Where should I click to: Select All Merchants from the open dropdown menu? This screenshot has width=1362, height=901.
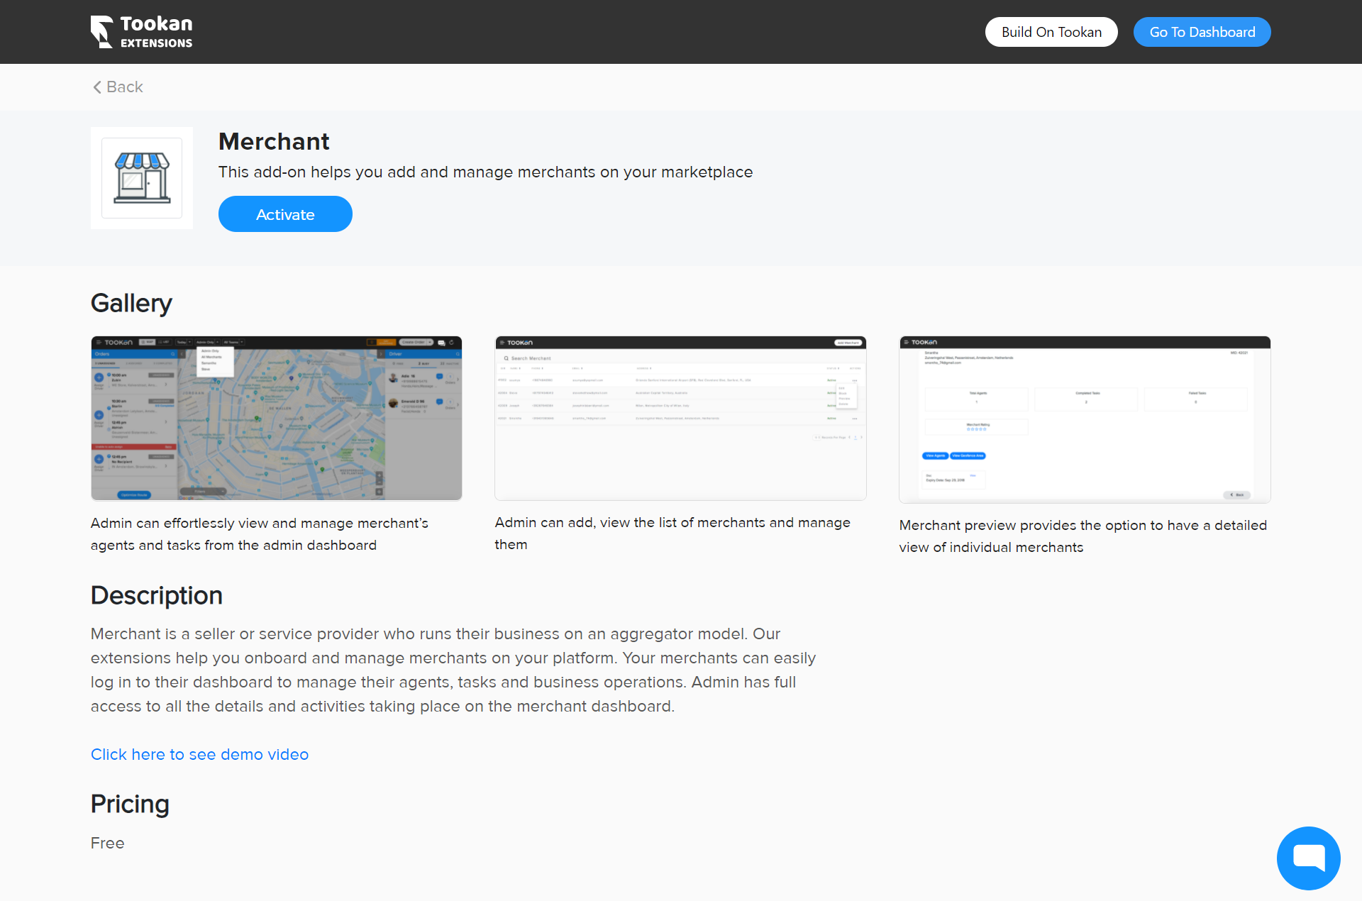[211, 357]
